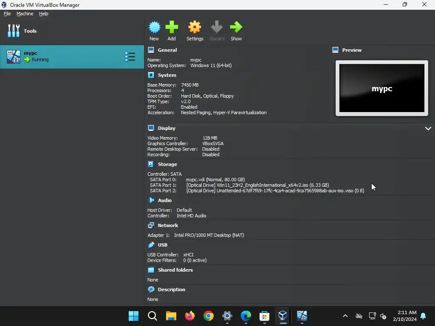Click the VBoxSVGA graphics controller value
Image resolution: width=435 pixels, height=326 pixels.
coord(213,143)
